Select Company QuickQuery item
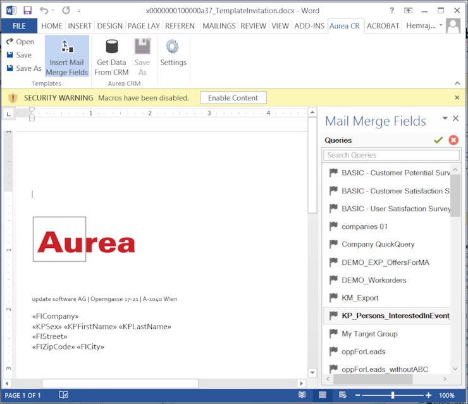468x404 pixels. 388,245
